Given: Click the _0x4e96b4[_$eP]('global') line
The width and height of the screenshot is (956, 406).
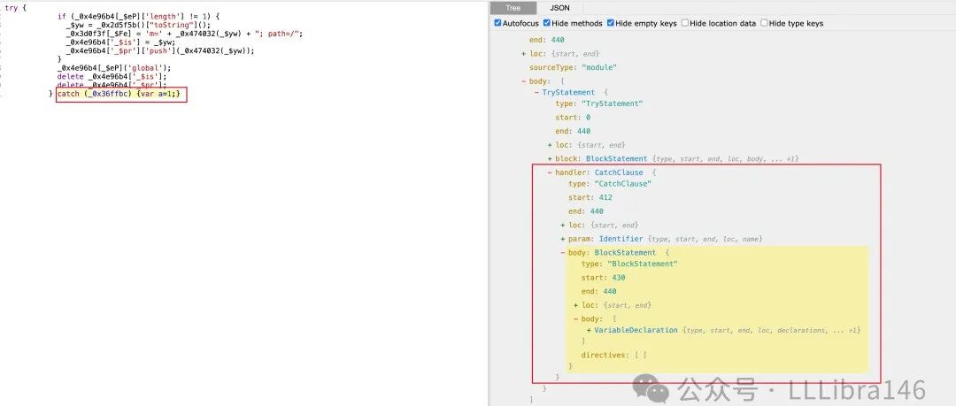Looking at the screenshot, I should [114, 67].
